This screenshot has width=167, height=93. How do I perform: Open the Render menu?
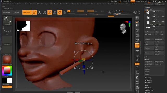pyautogui.click(x=93, y=4)
